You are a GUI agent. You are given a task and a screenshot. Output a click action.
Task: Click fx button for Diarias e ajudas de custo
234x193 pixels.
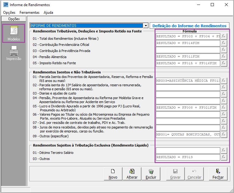point(224,94)
